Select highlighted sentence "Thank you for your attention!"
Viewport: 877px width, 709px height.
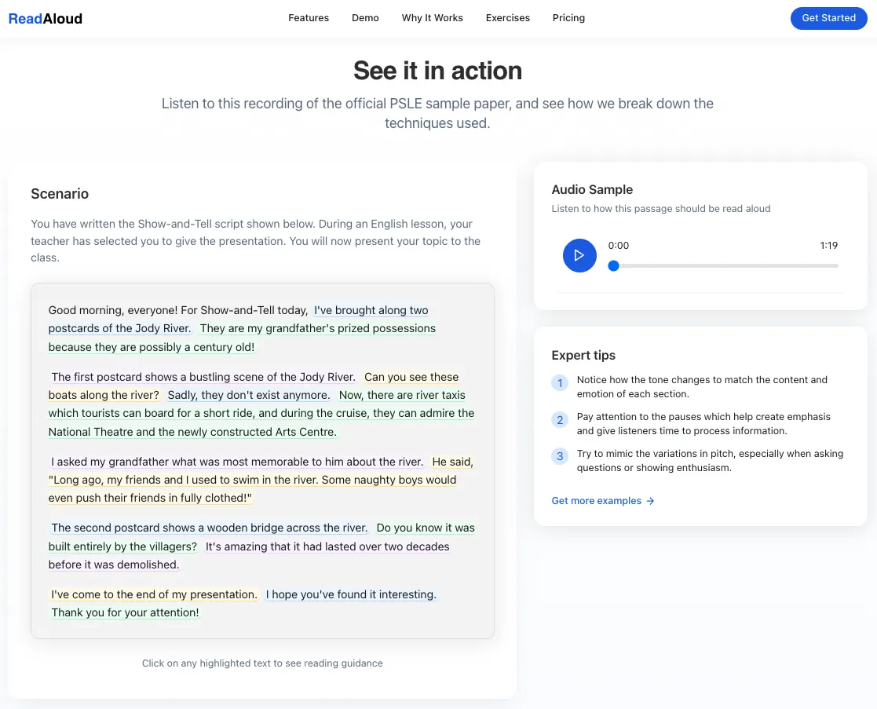coord(126,612)
